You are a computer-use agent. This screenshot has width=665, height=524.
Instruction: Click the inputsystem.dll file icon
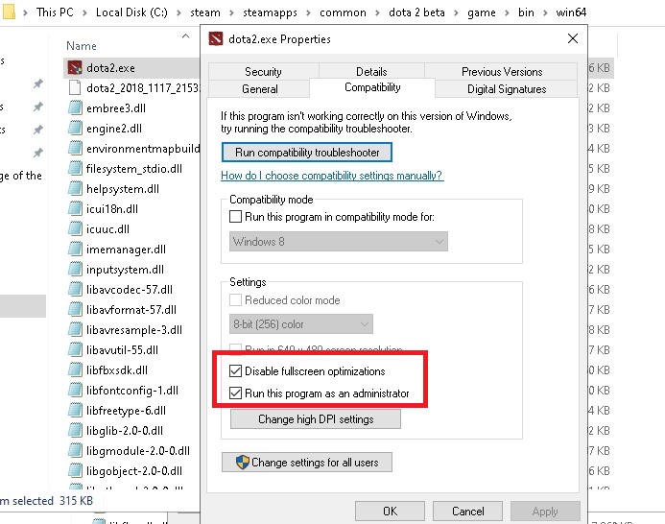pos(75,269)
